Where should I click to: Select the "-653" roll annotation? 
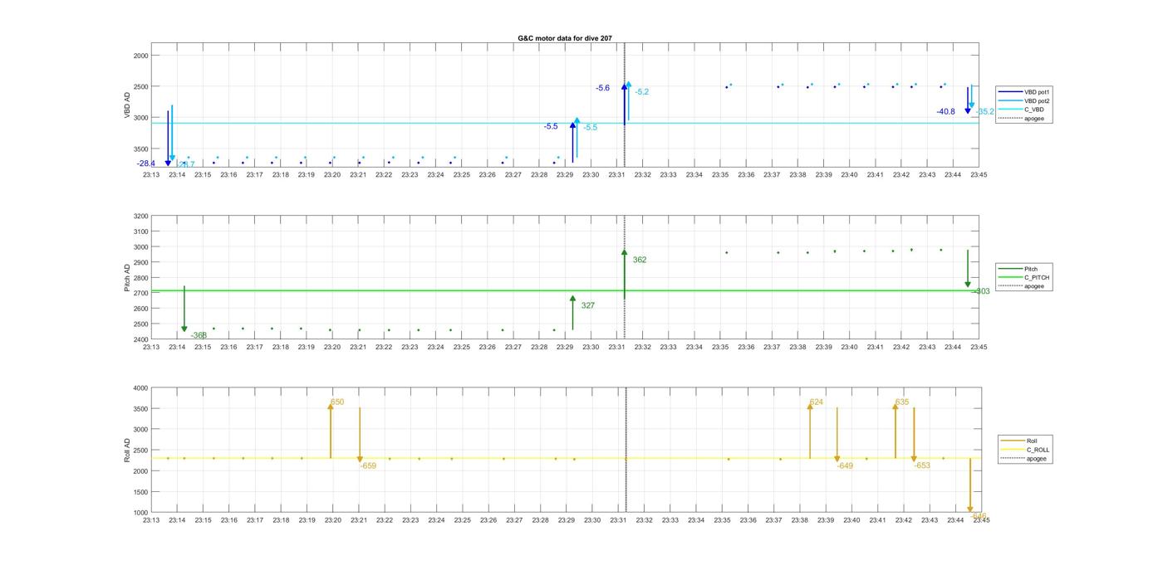click(922, 465)
